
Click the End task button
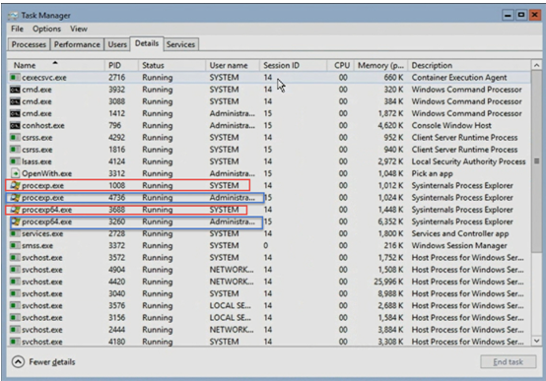508,362
